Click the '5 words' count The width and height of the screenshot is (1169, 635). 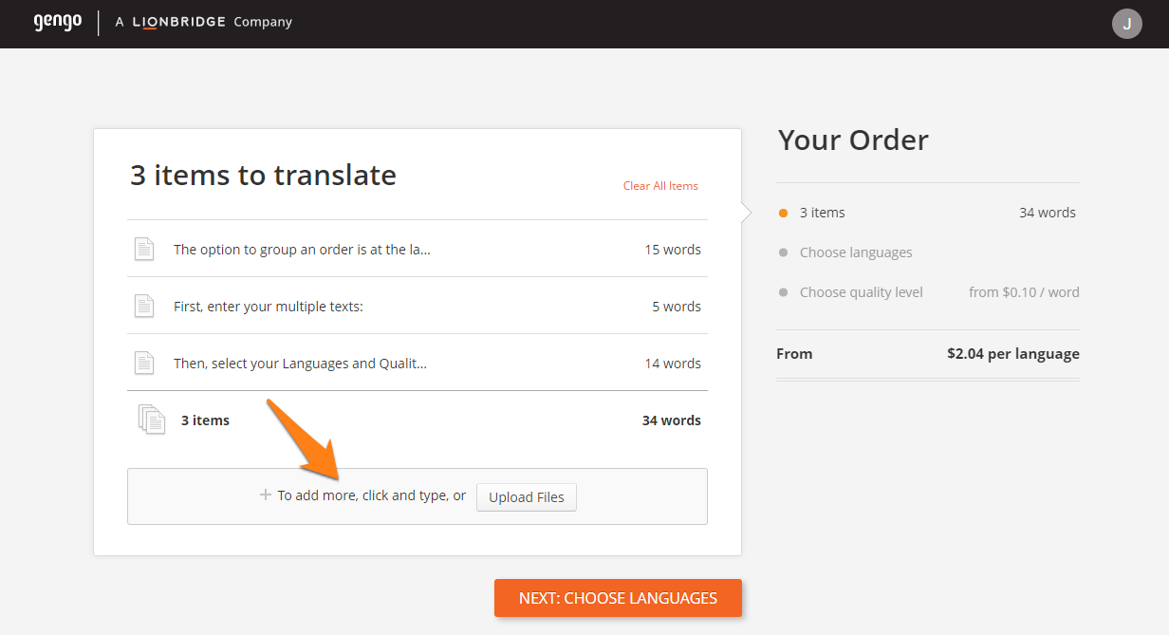click(x=677, y=307)
